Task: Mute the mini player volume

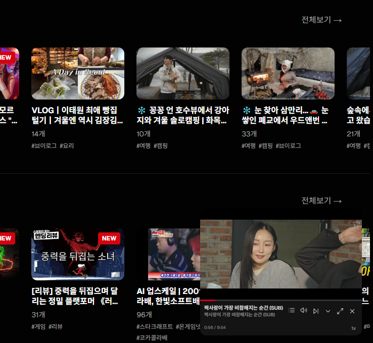Action: [x=304, y=311]
